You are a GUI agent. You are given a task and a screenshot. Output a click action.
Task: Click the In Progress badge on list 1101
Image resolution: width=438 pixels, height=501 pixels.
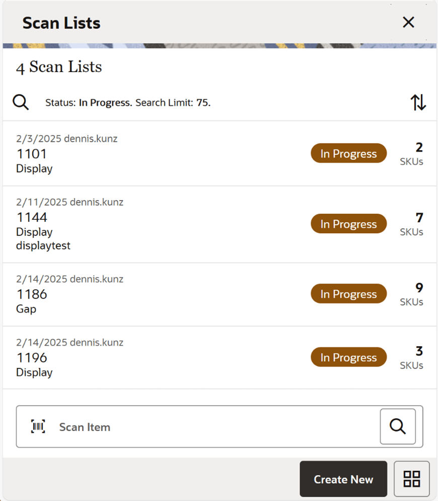348,153
